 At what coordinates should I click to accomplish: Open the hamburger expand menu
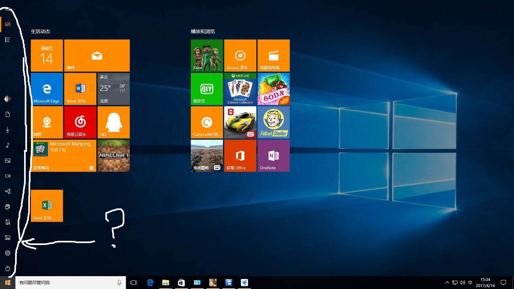(x=8, y=9)
